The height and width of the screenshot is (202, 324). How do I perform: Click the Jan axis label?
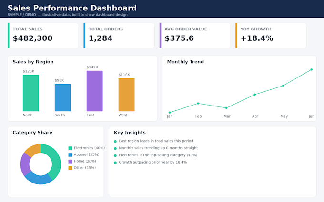point(170,116)
